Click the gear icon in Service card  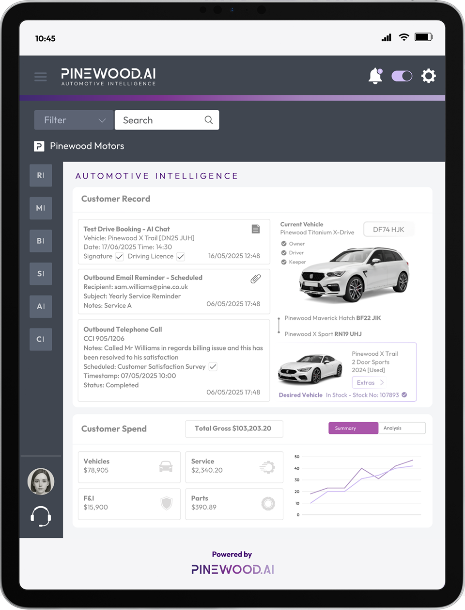[267, 467]
